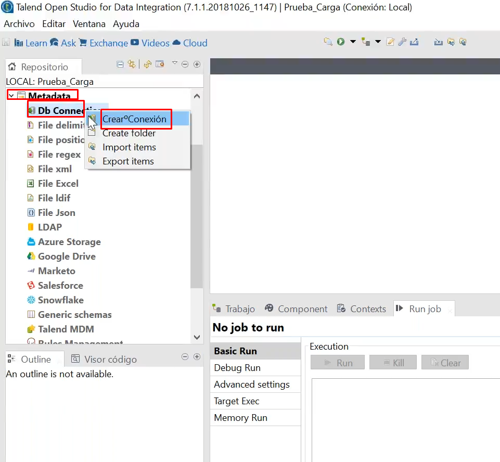Click the File Excel icon
This screenshot has width=500, height=462.
31,183
